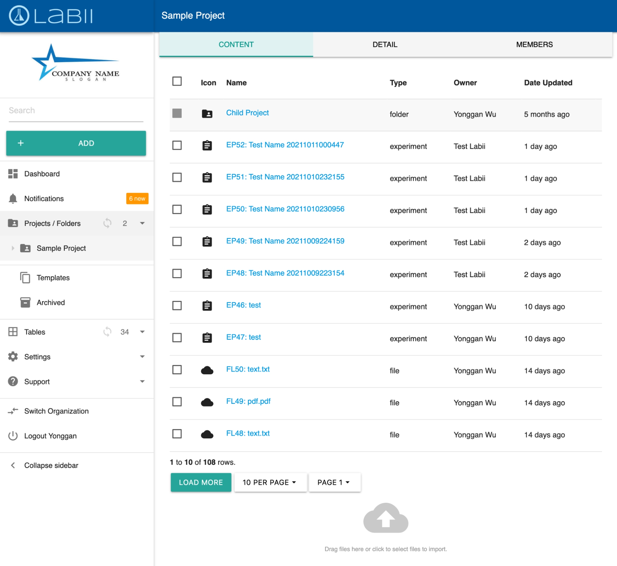This screenshot has height=566, width=617.
Task: Check the EP52 experiment row checkbox
Action: tap(177, 145)
